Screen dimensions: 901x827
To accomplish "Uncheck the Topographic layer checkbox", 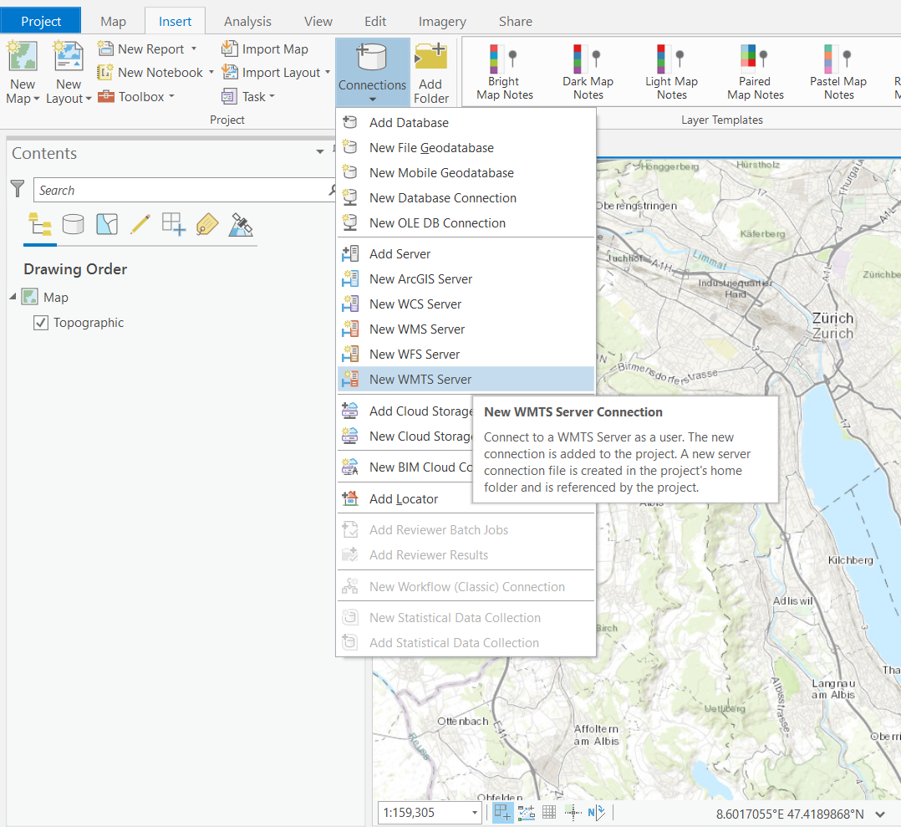I will coord(40,323).
